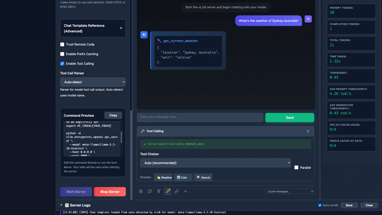Image resolution: width=382 pixels, height=215 pixels.
Task: Click the Start Server button
Action: 76,192
